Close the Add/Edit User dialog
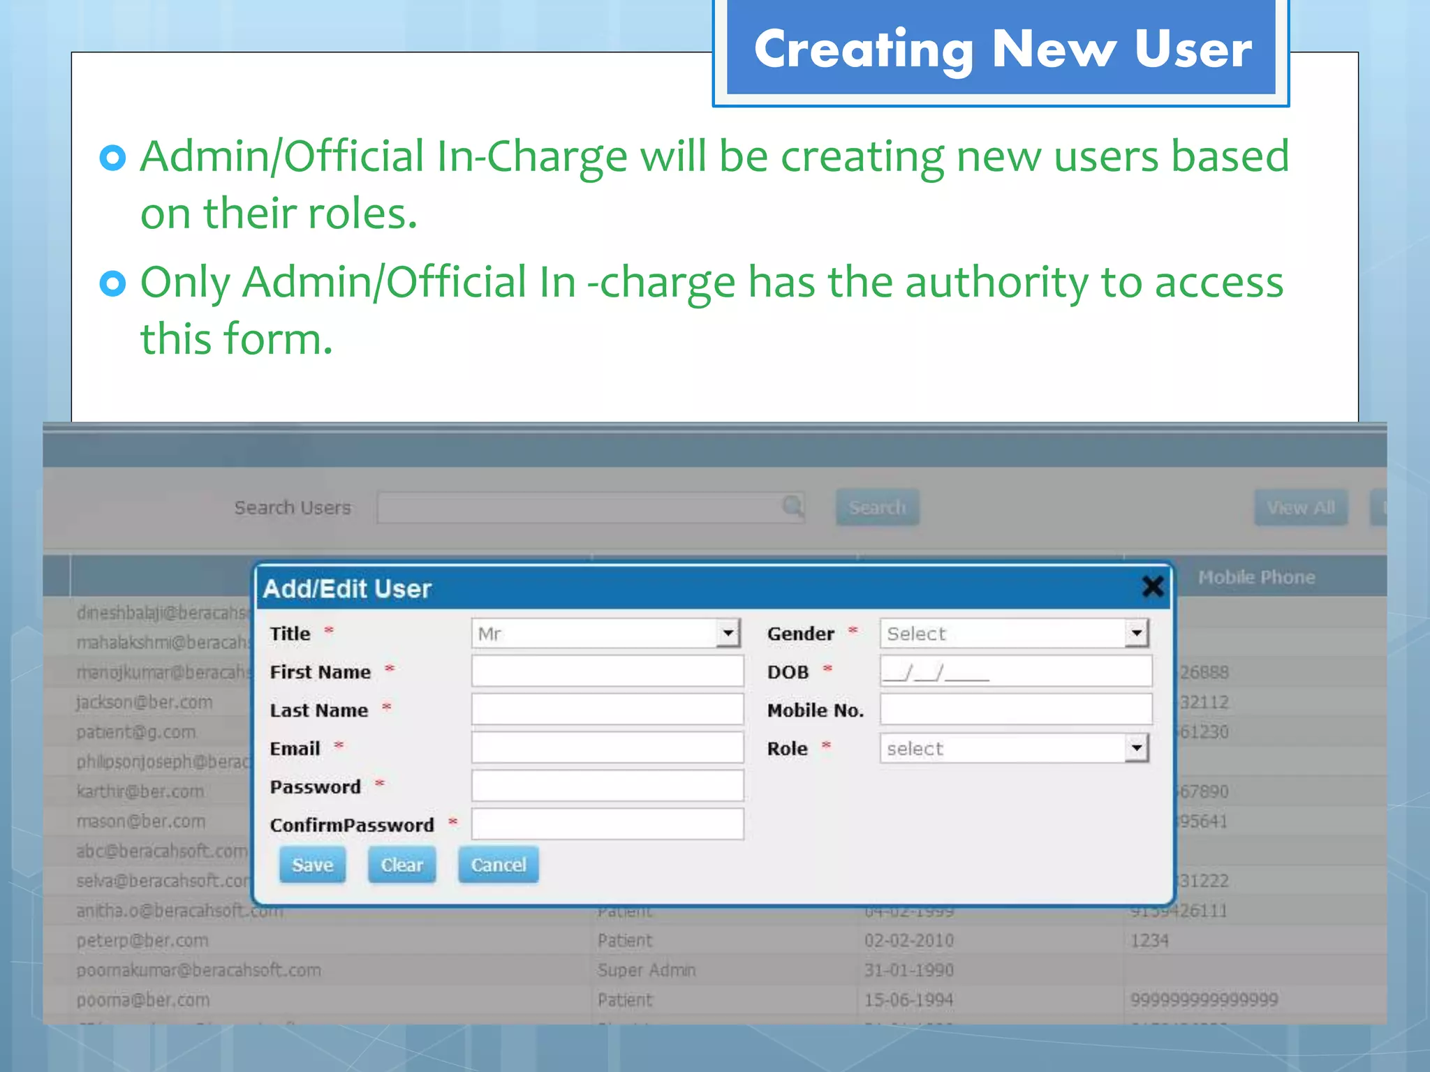1430x1072 pixels. [x=1152, y=586]
